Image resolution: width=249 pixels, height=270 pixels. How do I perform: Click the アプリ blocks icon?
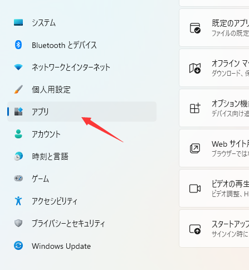pyautogui.click(x=18, y=112)
